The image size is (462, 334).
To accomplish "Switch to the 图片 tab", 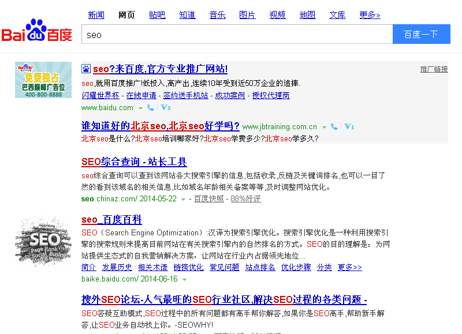I will 247,15.
